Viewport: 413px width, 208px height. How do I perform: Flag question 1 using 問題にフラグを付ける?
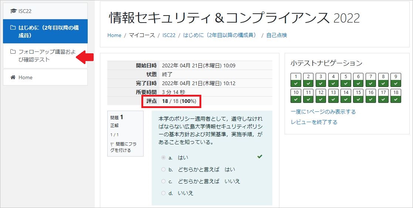tap(123, 147)
